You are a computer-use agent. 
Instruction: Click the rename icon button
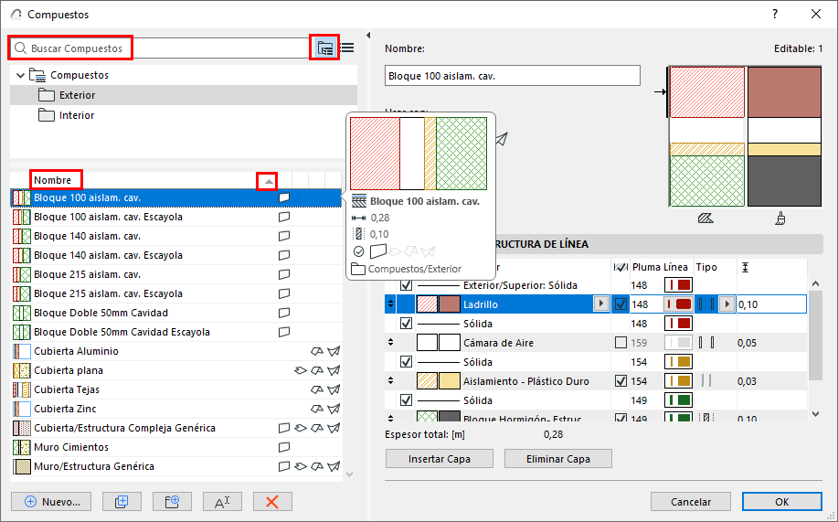(x=222, y=502)
